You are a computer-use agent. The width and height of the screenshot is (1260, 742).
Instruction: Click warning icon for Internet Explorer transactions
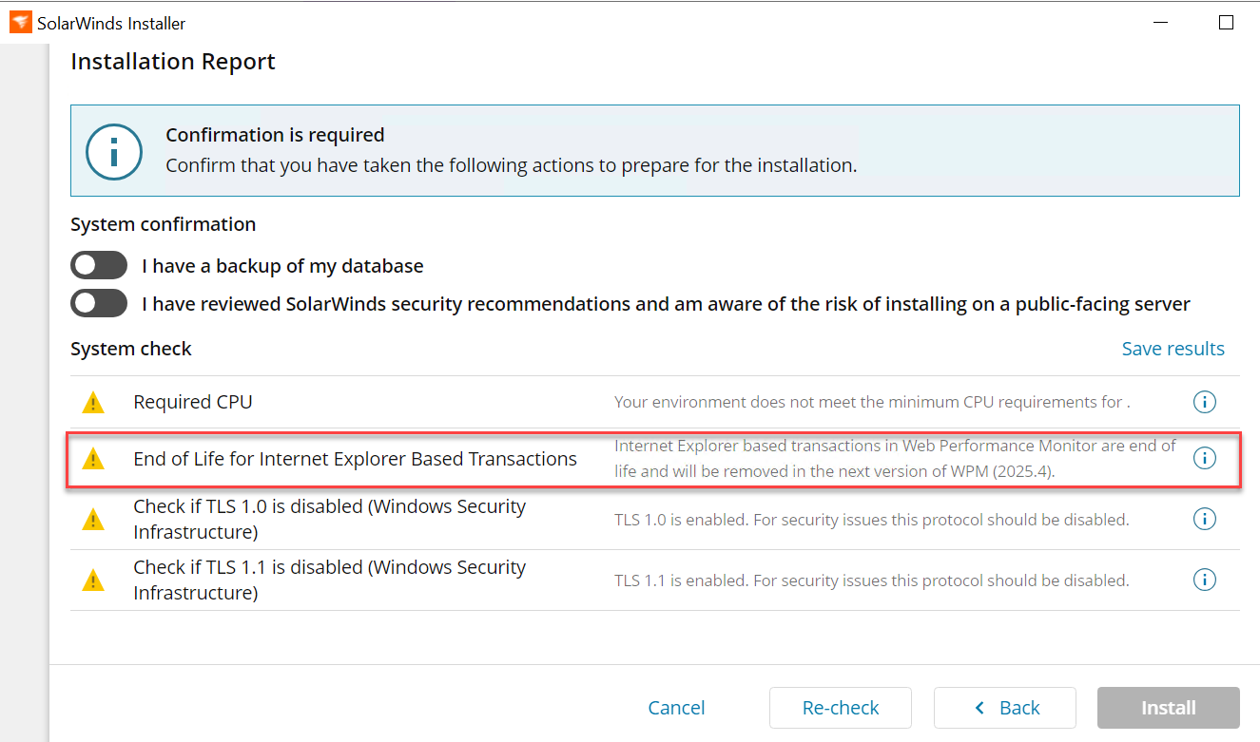(93, 460)
